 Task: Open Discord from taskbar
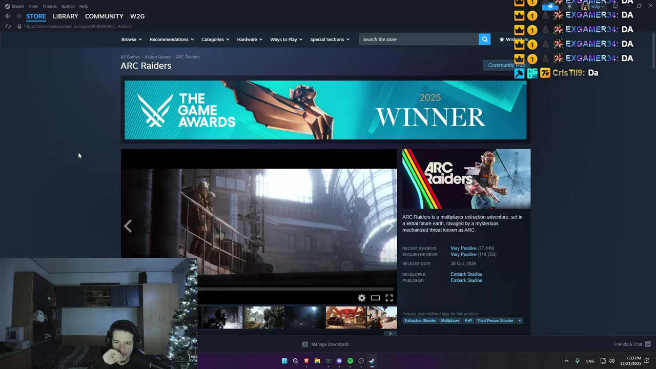(x=339, y=361)
